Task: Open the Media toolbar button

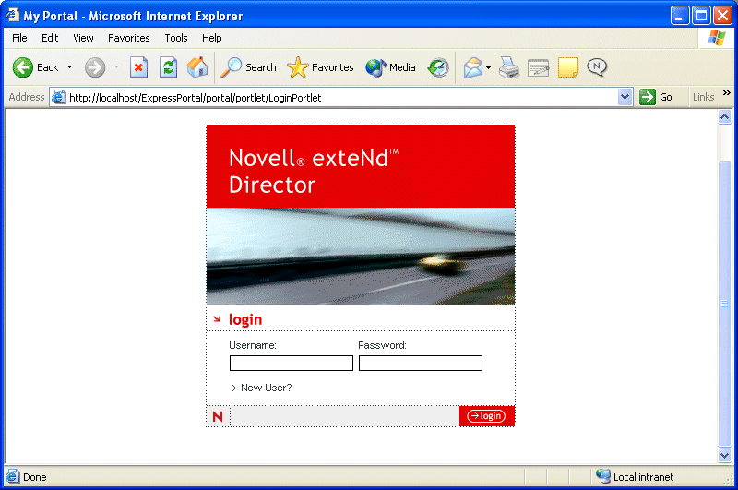Action: 390,67
